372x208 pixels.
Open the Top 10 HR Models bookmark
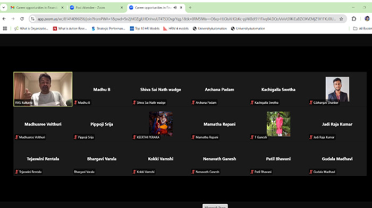click(x=145, y=29)
